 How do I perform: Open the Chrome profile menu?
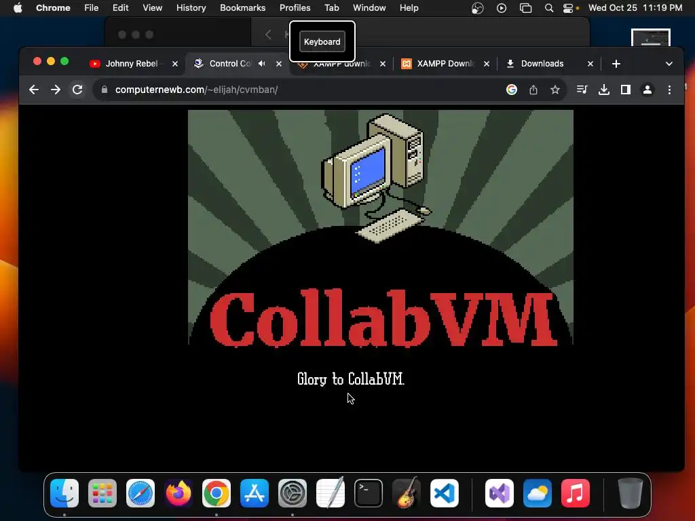[x=647, y=90]
